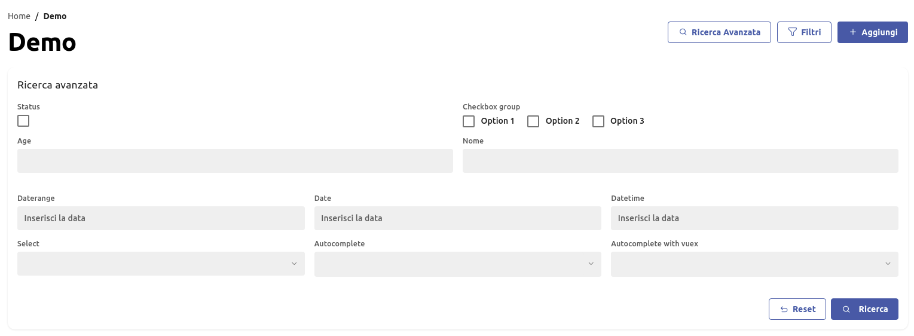Click the undo arrow icon on Reset
The image size is (914, 336).
tap(784, 309)
